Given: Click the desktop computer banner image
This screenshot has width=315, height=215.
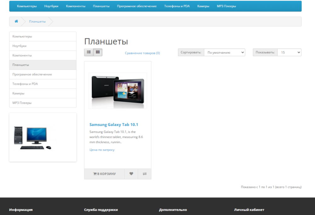Looking at the screenshot, I should coord(33,137).
